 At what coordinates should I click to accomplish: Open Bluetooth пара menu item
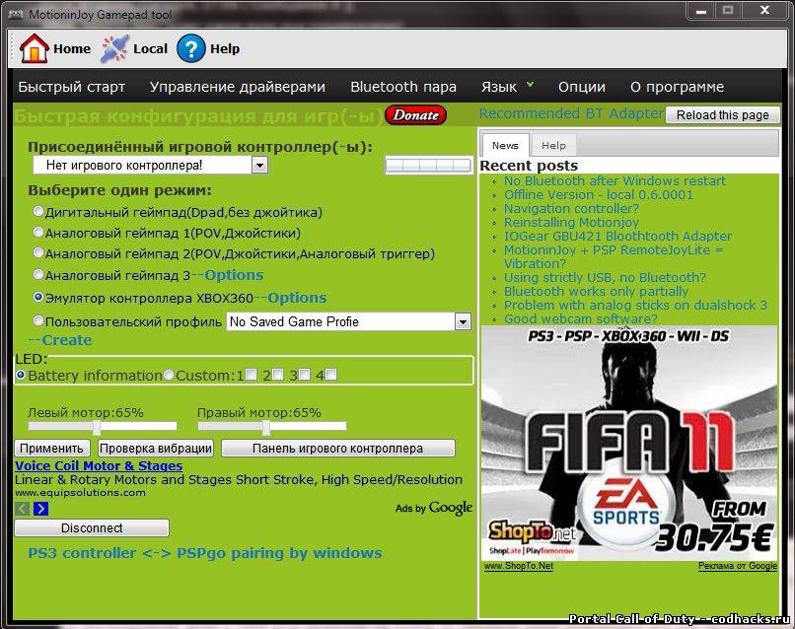click(x=403, y=87)
